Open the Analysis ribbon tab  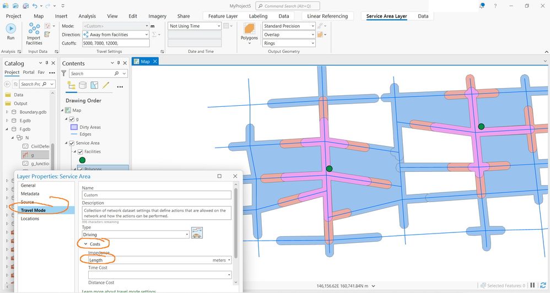87,16
